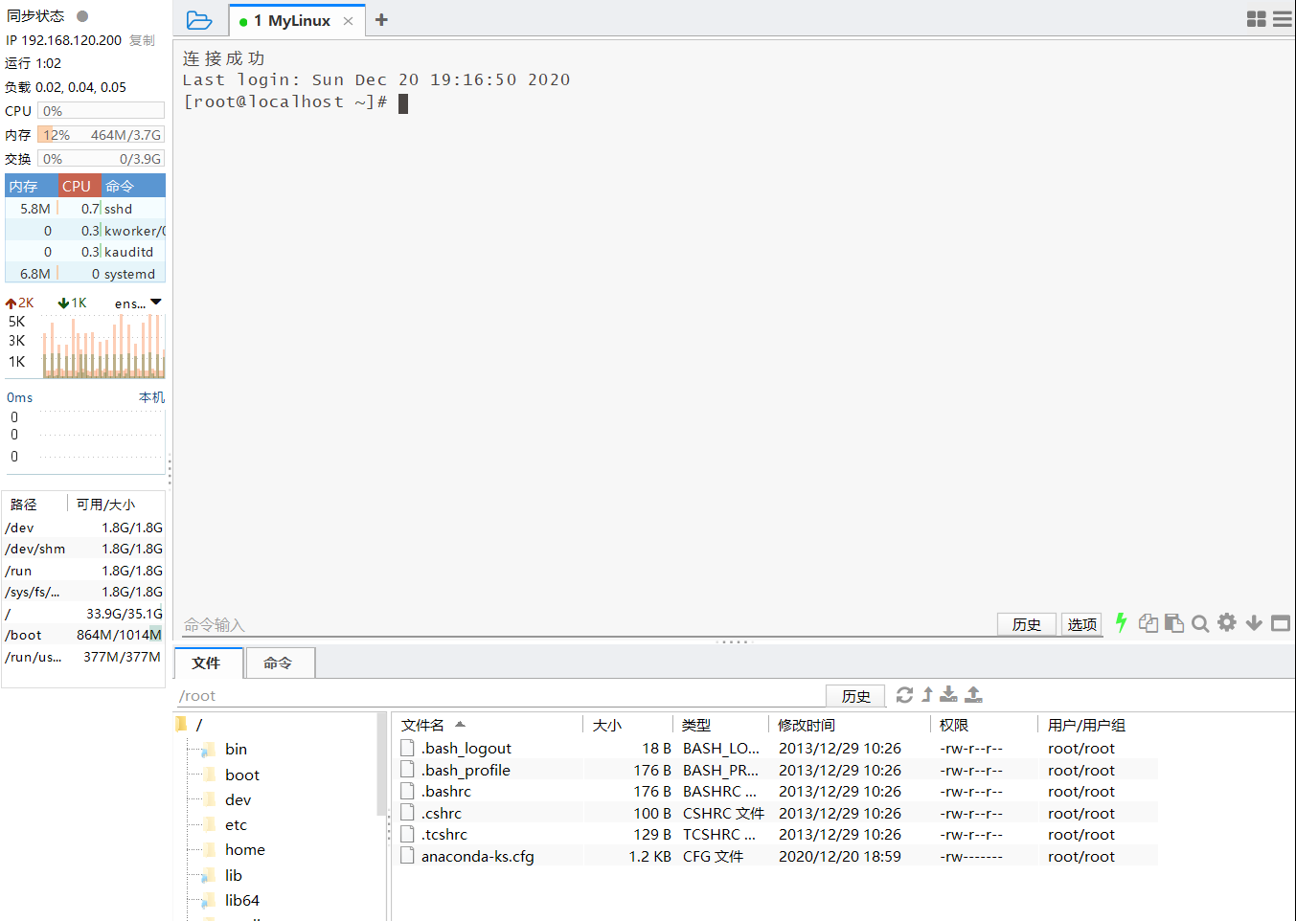Click inside the terminal at the prompt
The height and width of the screenshot is (921, 1296).
pyautogui.click(x=403, y=102)
